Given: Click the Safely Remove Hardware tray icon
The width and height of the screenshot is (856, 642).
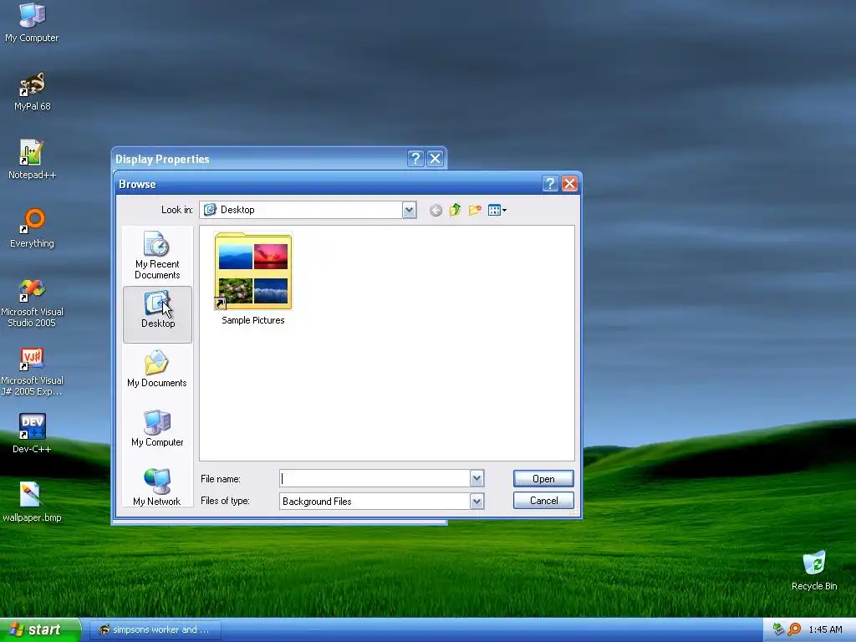Looking at the screenshot, I should [x=779, y=629].
